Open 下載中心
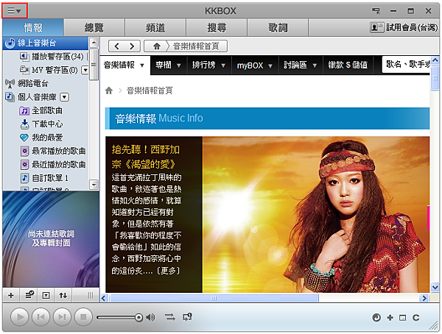Screen dimensions: 442x334 coord(47,124)
